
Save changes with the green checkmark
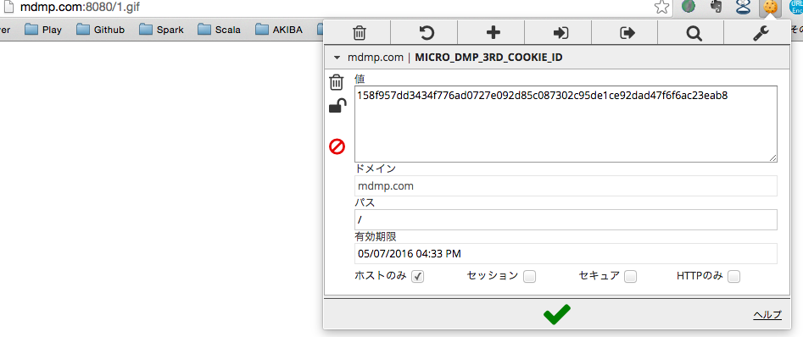(556, 313)
